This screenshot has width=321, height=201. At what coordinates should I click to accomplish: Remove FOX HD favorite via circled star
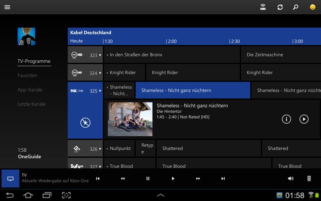pos(85,123)
